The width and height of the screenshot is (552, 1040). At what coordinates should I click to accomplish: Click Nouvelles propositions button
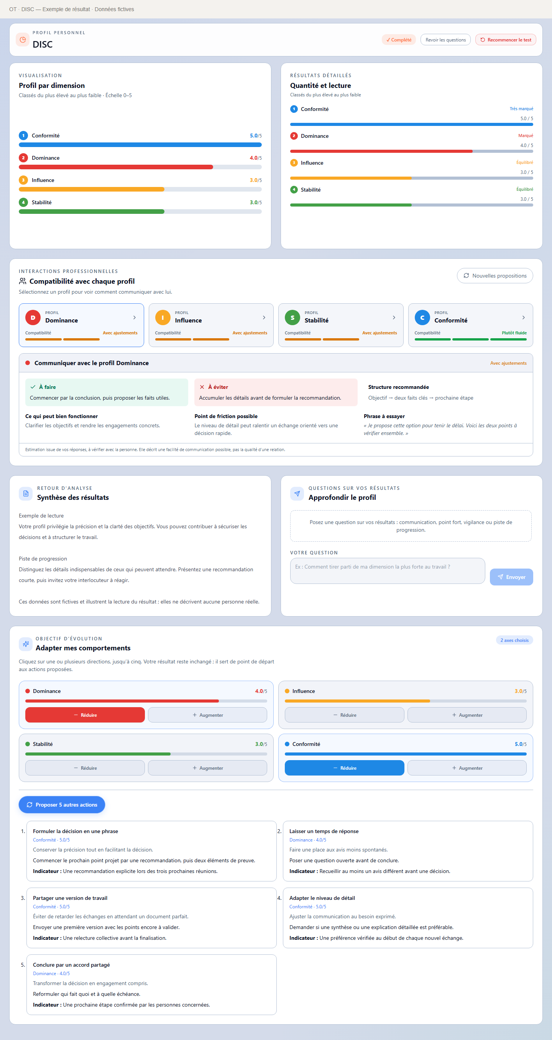(x=495, y=276)
